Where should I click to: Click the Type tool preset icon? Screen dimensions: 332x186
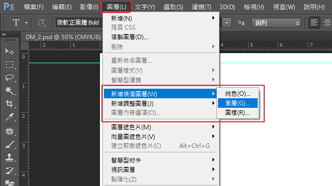(16, 23)
